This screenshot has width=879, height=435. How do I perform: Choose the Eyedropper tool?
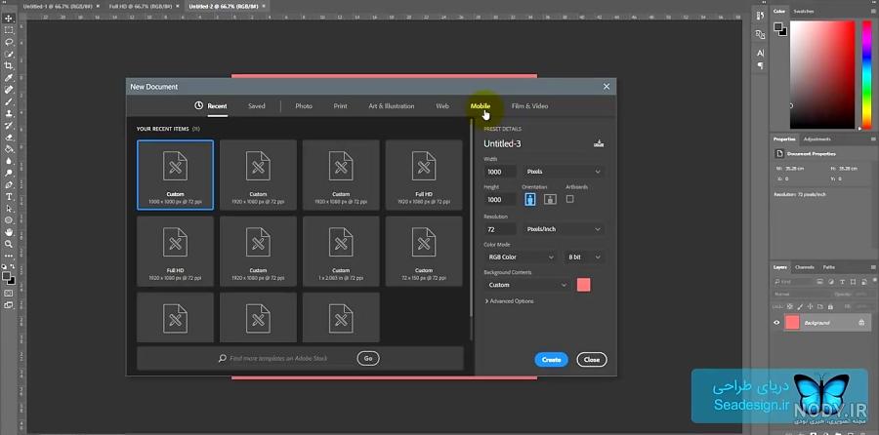tap(9, 78)
